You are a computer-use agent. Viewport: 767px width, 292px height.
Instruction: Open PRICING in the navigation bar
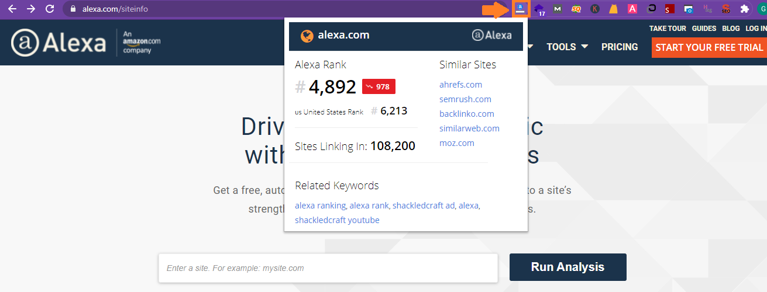point(620,47)
